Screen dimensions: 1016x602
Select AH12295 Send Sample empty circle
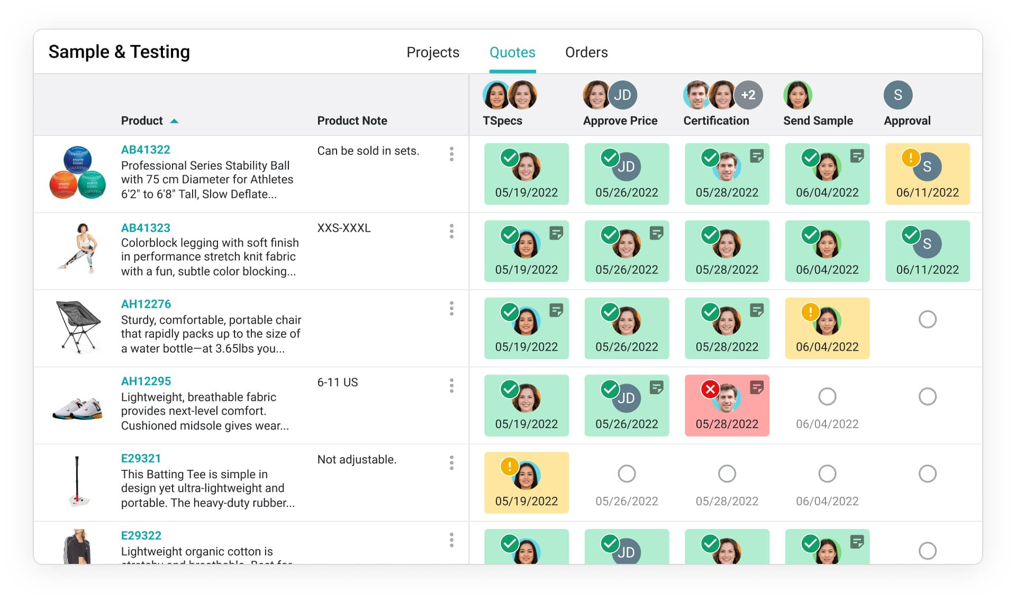pos(827,396)
